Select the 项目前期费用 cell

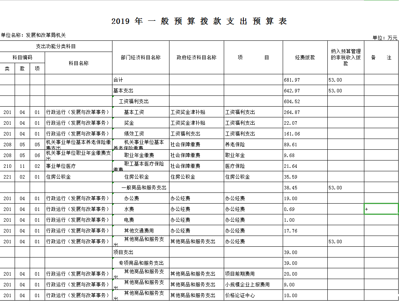point(253,274)
